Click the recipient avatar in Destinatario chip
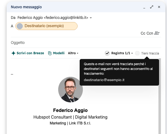This screenshot has height=134, width=167. [x=20, y=26]
